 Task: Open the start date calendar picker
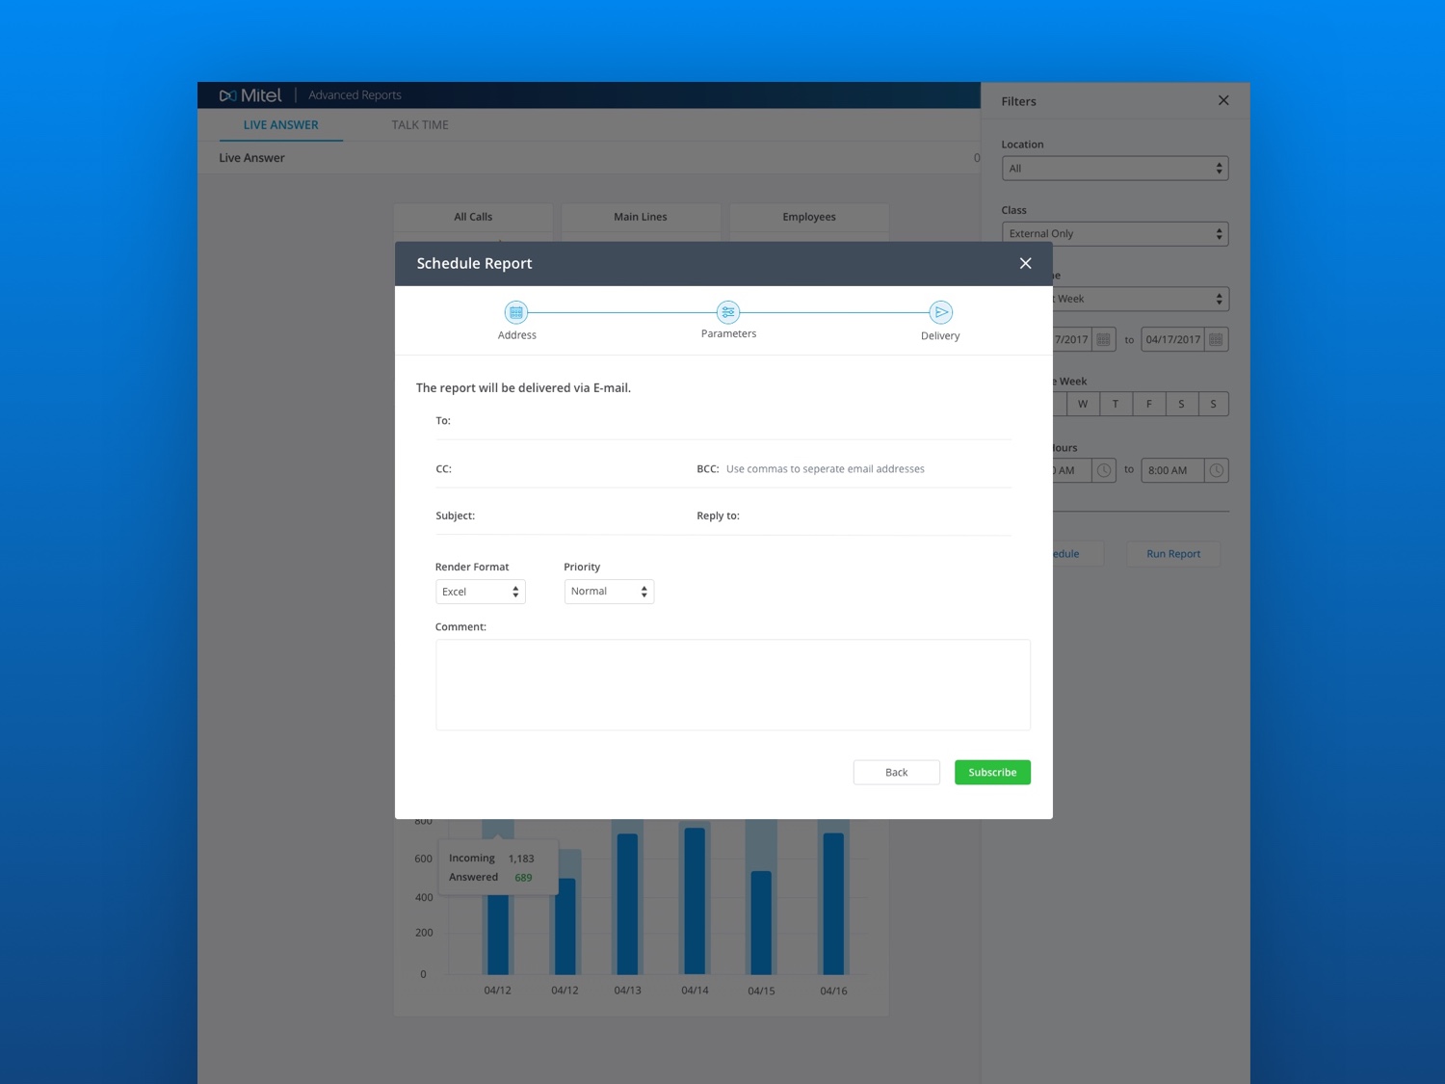click(x=1104, y=339)
